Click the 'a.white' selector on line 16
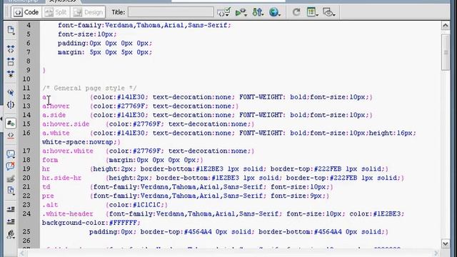Image resolution: width=457 pixels, height=257 pixels. (x=56, y=133)
